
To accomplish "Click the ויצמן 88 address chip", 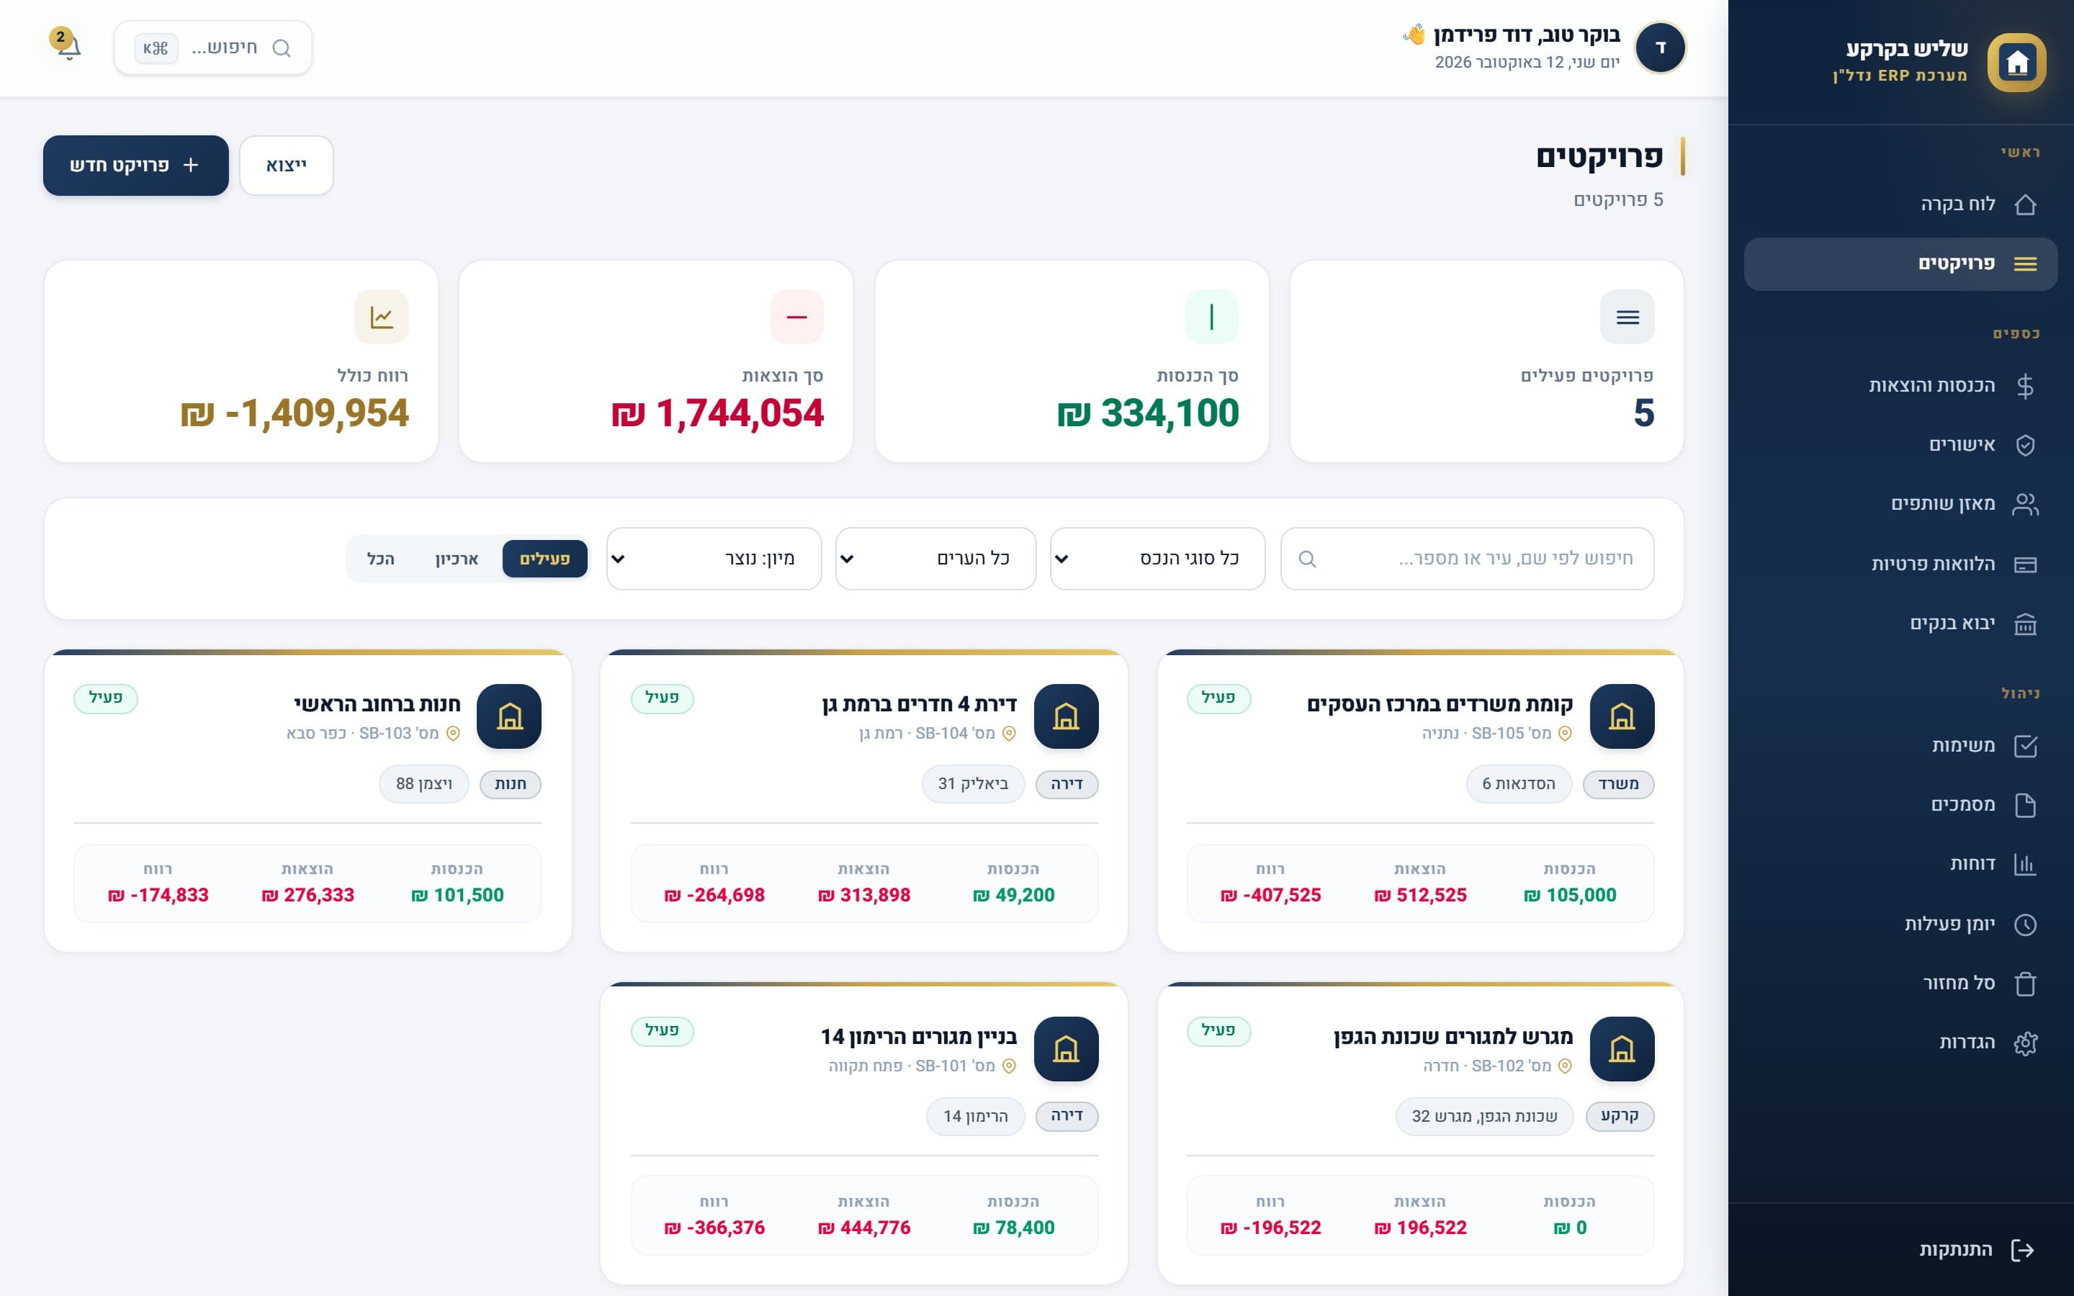I will click(424, 784).
